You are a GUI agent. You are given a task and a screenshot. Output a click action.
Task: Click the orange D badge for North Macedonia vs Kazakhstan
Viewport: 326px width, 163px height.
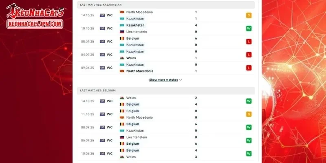[x=249, y=15]
